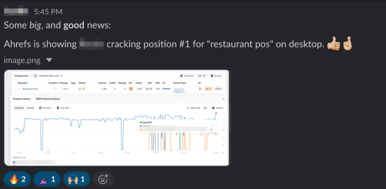The width and height of the screenshot is (386, 189).
Task: Collapse the image.png attachment
Action: click(x=49, y=60)
